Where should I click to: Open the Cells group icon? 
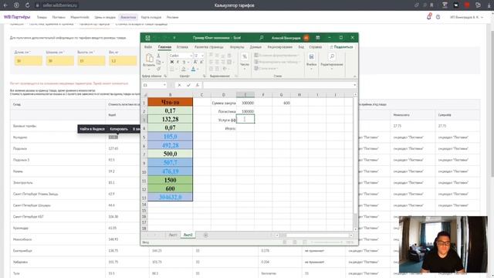click(x=311, y=56)
